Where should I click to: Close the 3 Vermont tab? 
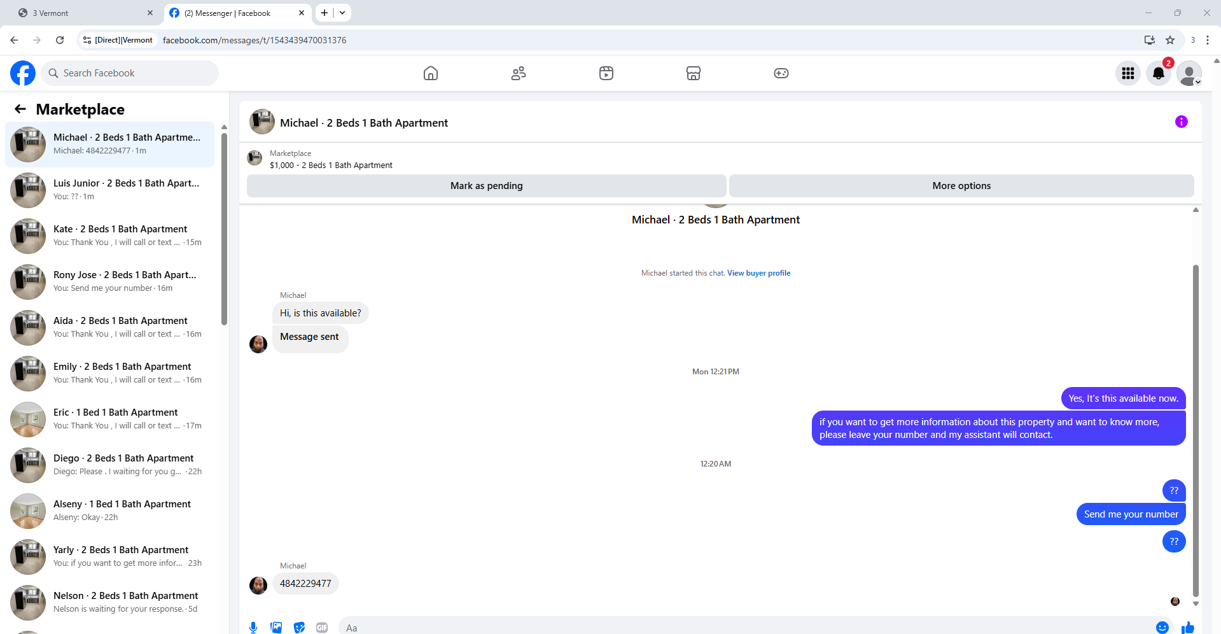[150, 13]
